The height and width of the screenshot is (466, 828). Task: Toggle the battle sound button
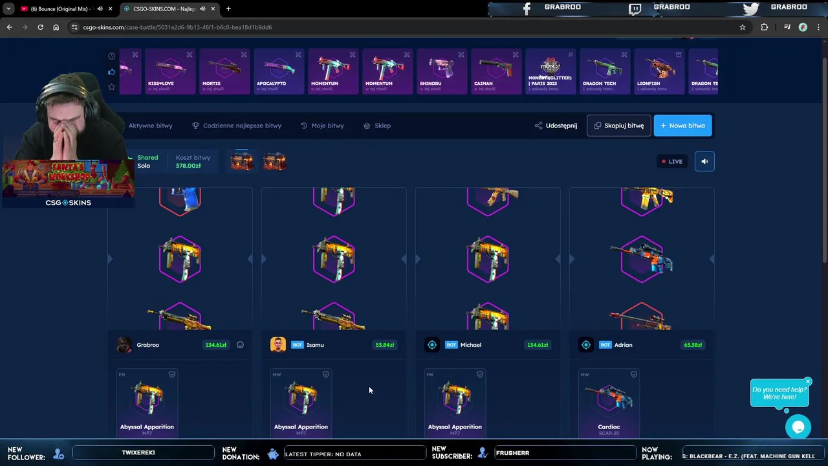click(x=704, y=161)
